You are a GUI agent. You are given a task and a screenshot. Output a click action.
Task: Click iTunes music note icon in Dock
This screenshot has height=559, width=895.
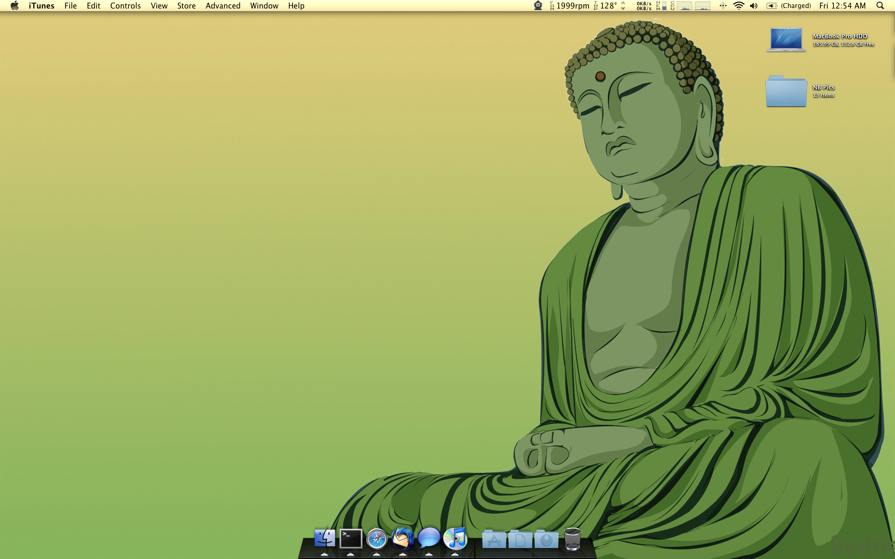(455, 538)
